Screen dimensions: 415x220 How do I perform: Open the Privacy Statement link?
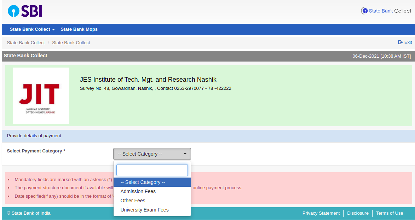click(x=321, y=213)
